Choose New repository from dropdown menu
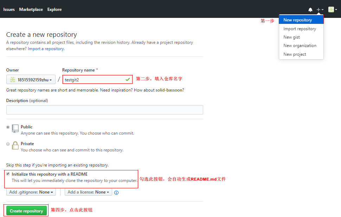The width and height of the screenshot is (341, 217). [301, 20]
